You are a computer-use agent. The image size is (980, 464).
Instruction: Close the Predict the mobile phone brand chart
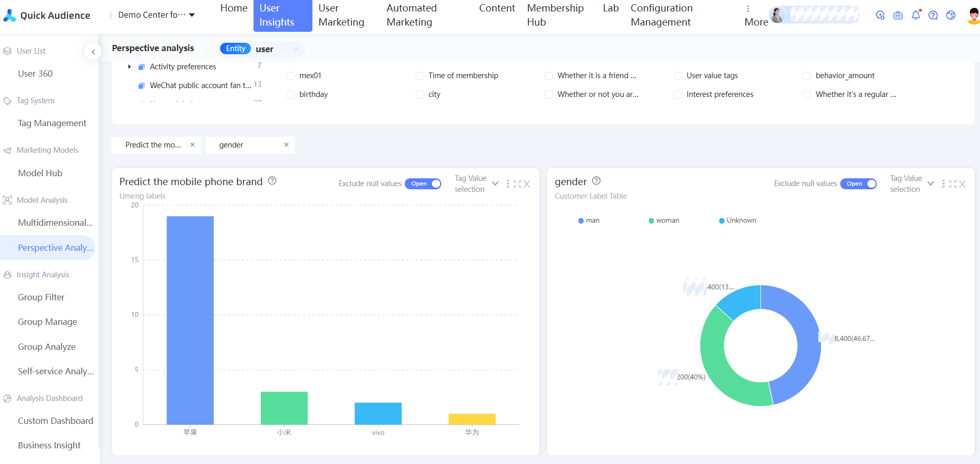pos(527,184)
